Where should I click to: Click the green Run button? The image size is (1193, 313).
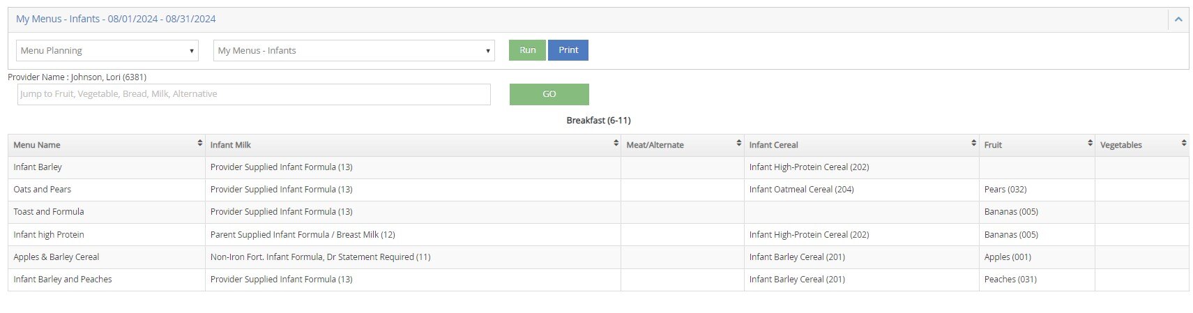pyautogui.click(x=527, y=50)
